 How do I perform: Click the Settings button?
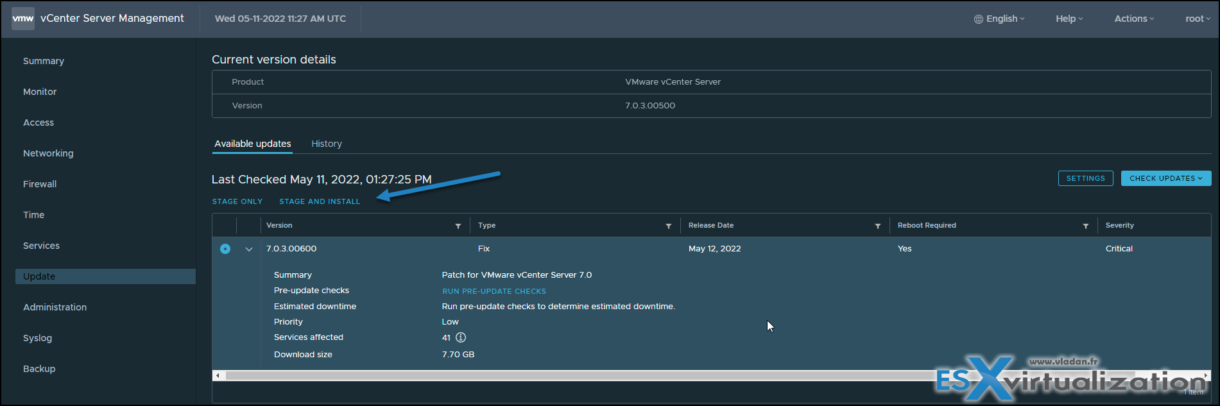1086,178
